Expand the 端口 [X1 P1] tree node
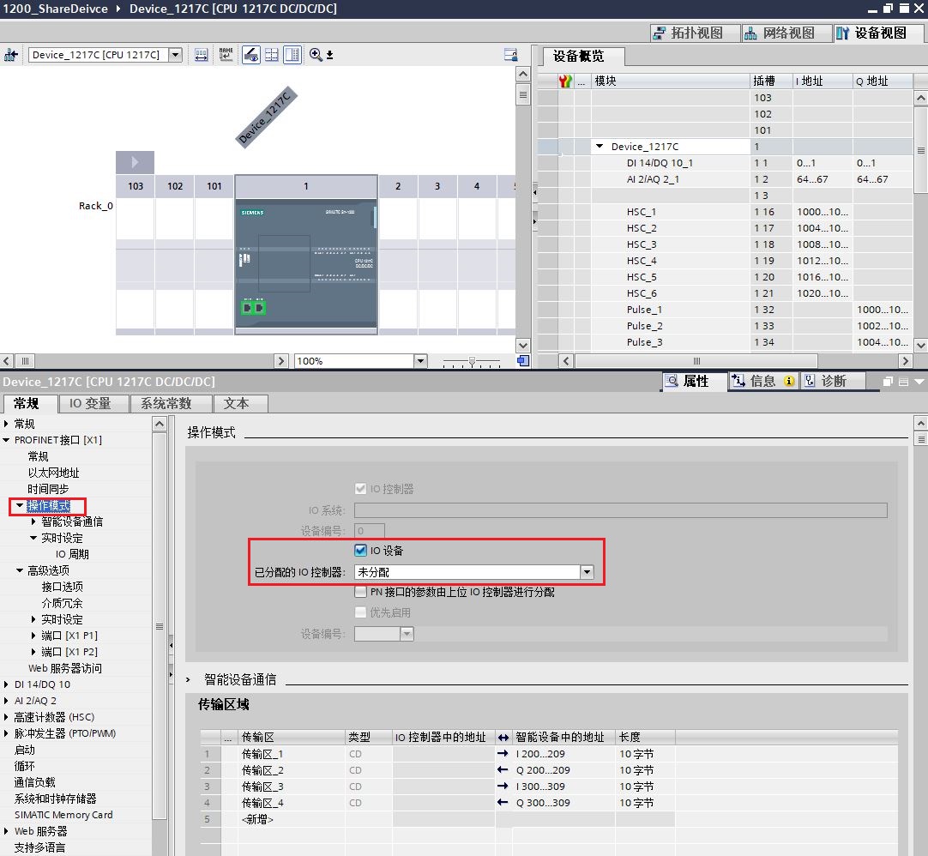 pyautogui.click(x=33, y=636)
